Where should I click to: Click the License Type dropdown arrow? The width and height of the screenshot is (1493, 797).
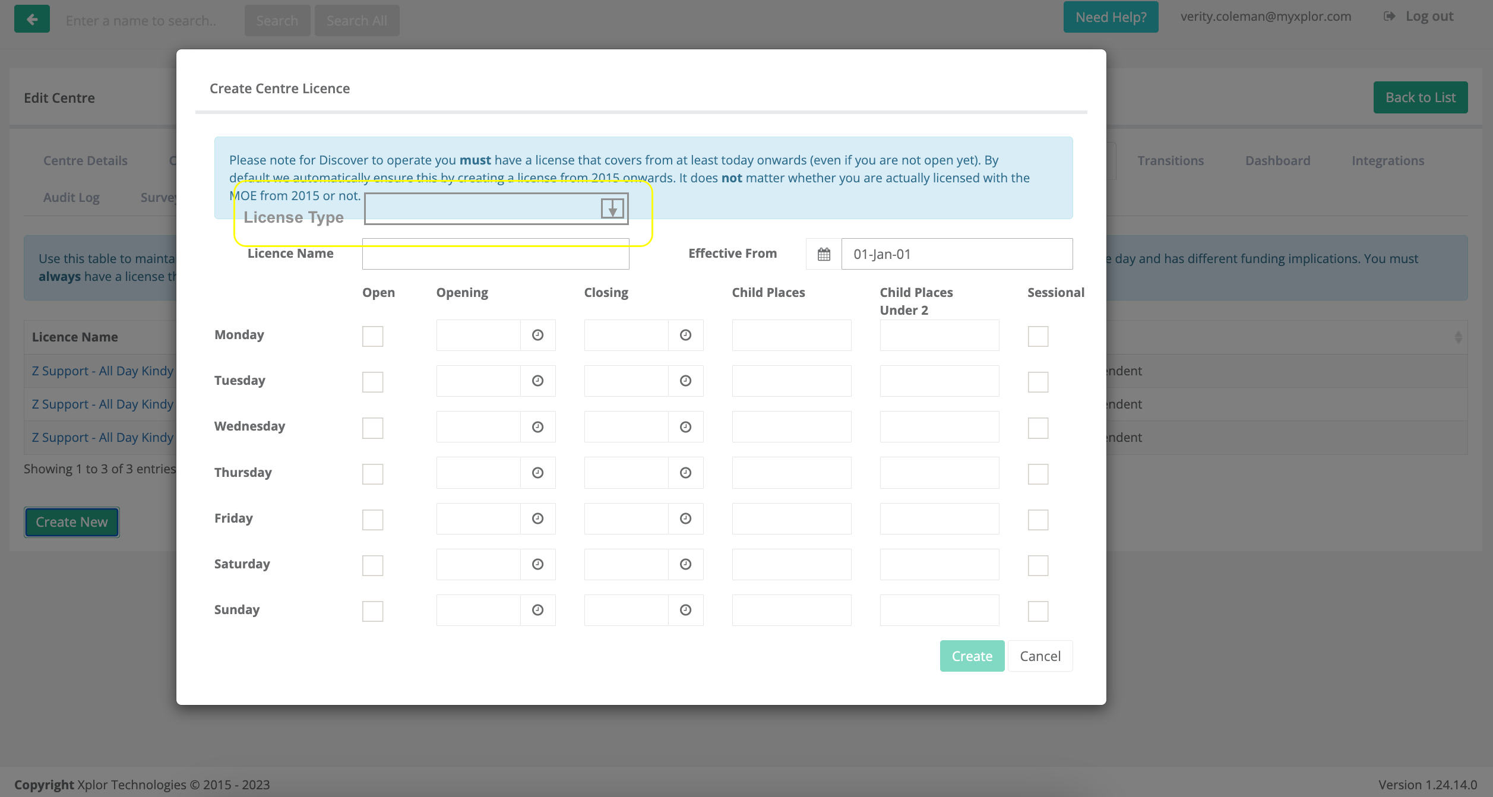click(x=611, y=208)
